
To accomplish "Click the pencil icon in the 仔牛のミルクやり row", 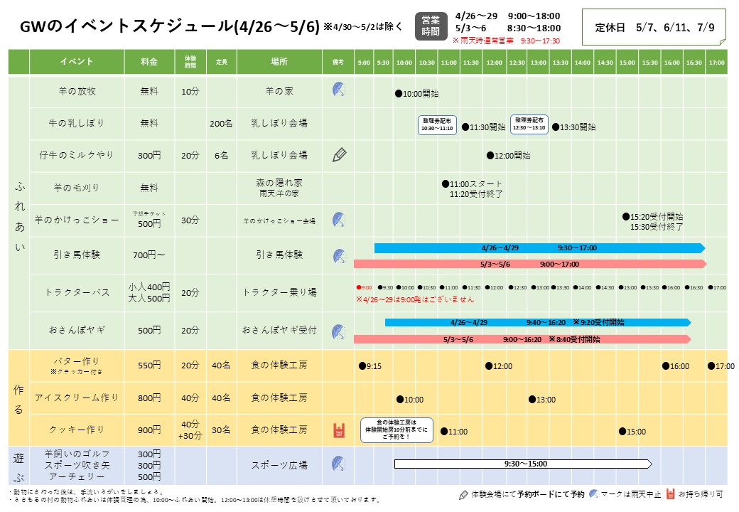I will [x=339, y=155].
